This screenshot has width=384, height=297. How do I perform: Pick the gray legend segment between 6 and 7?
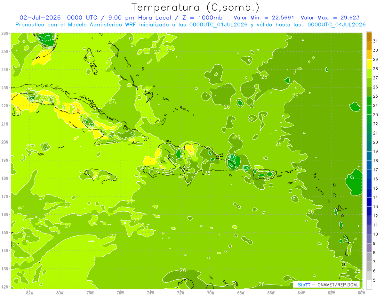pos(369,266)
